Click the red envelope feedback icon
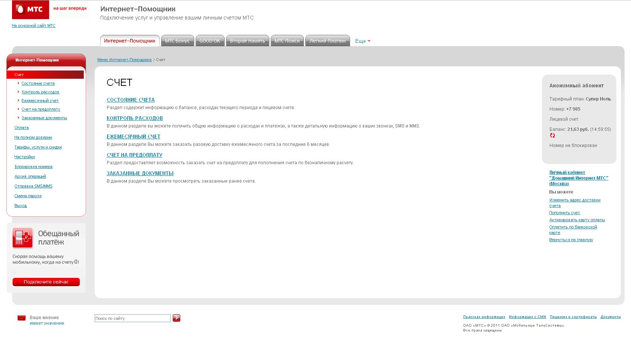Screen dimensions: 631x354 tap(21, 318)
